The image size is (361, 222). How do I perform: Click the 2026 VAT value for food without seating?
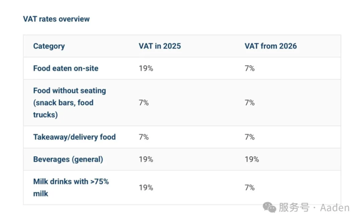(250, 102)
